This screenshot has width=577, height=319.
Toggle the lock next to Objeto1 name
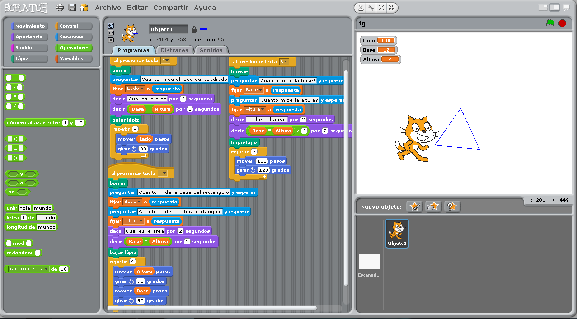(194, 29)
